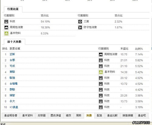The image size is (152, 125).
Task: Switch to the 配息 tab
Action: 99,116
